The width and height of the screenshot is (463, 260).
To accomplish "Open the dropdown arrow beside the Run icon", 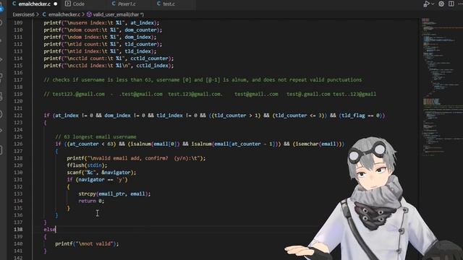I will pos(433,4).
